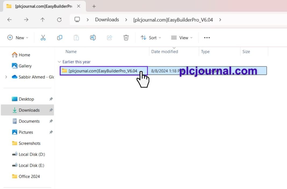
Task: Cut the selected folder using scissors icon
Action: point(43,38)
